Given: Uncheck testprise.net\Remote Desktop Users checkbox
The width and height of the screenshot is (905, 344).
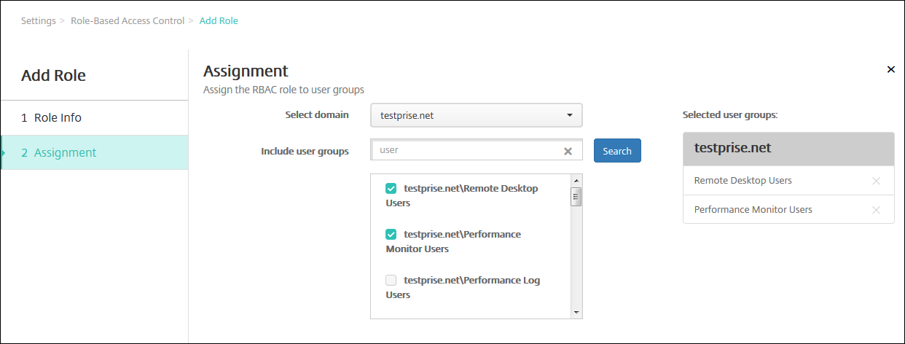Looking at the screenshot, I should pyautogui.click(x=391, y=189).
